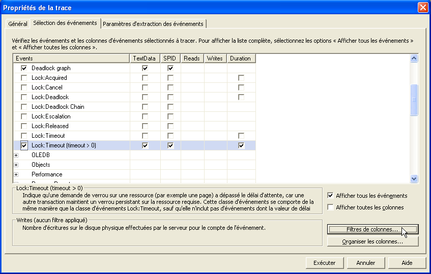Screen dimensions: 431x274
Task: Check the Lock:Cancel event checkbox
Action: point(23,87)
